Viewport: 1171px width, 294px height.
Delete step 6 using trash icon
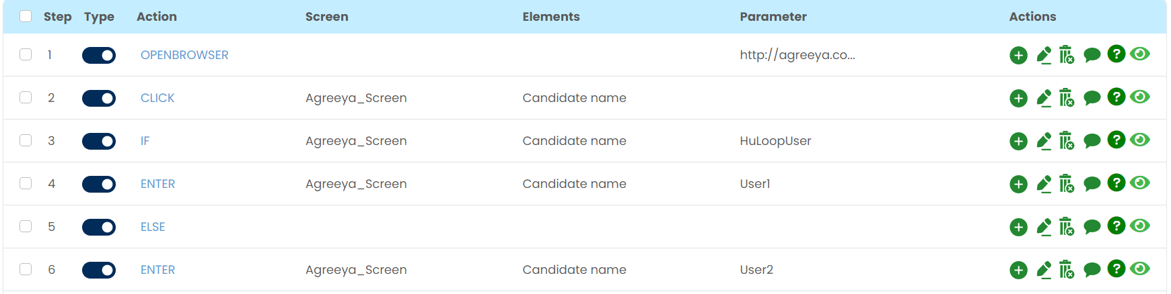tap(1067, 270)
